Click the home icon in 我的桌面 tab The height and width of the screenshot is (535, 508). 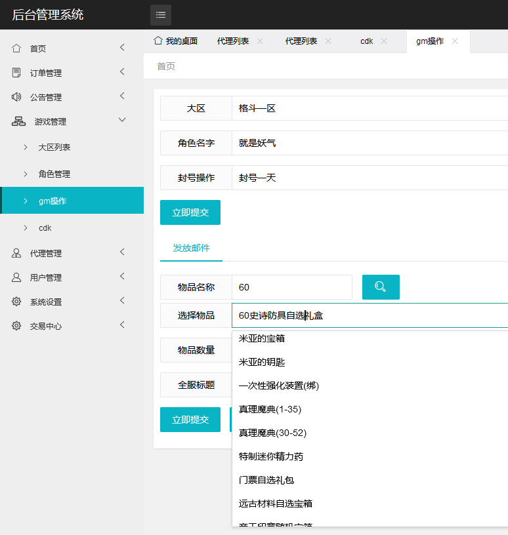pos(158,41)
